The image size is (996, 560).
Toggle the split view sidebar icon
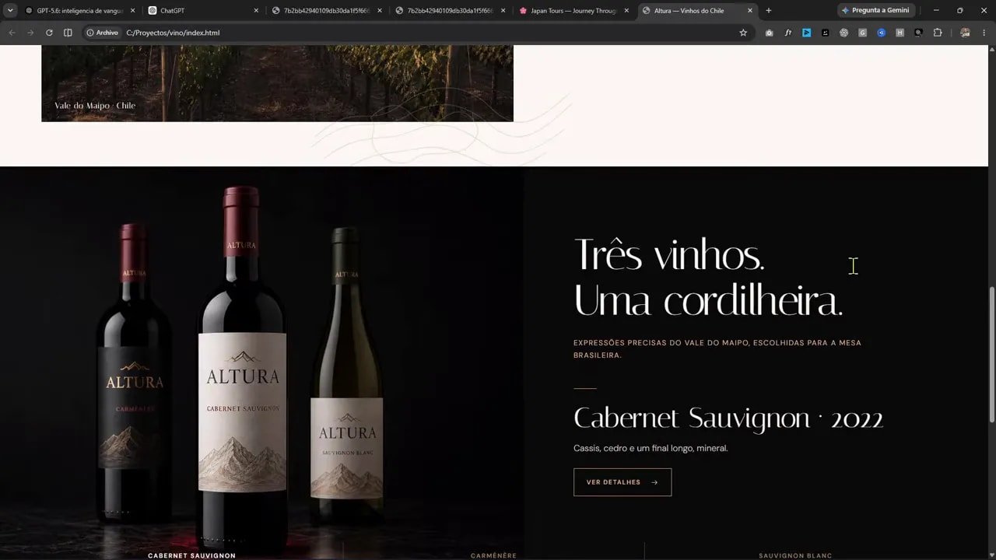pos(68,33)
